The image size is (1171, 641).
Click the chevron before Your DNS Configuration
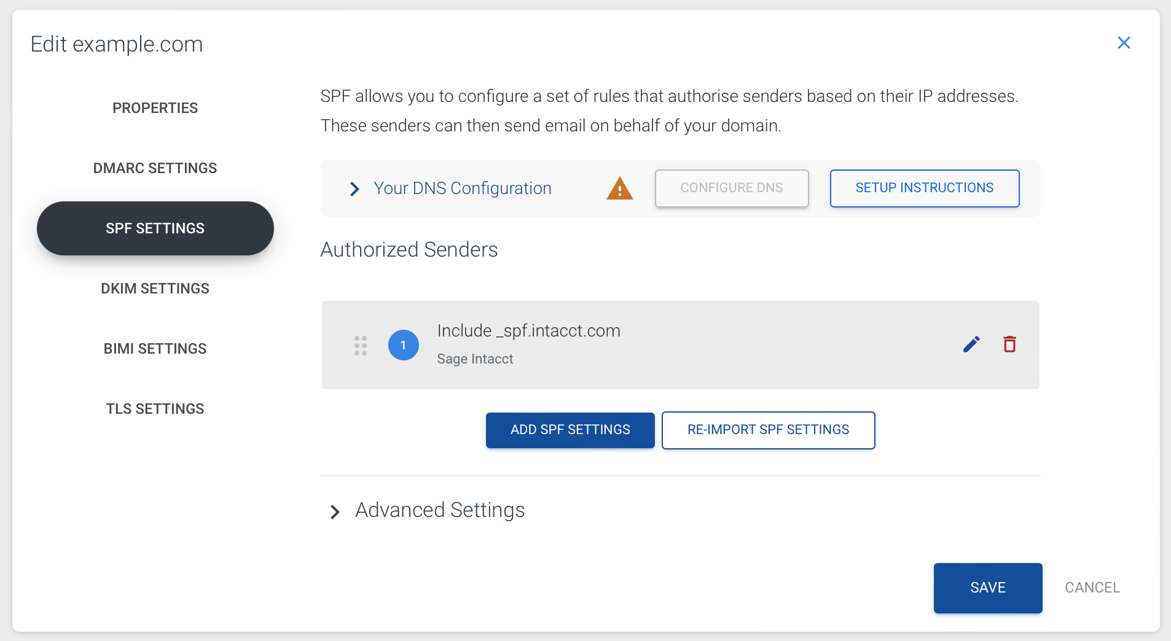pyautogui.click(x=354, y=189)
